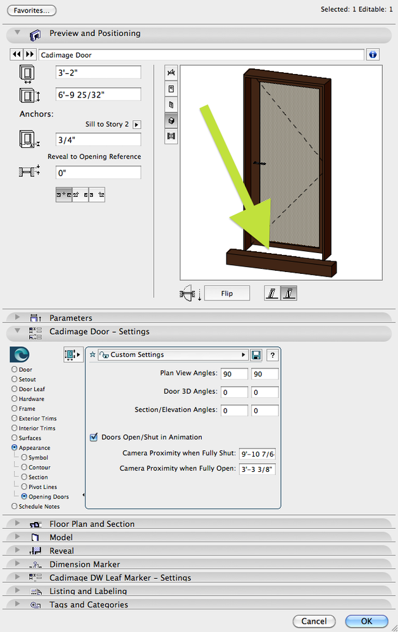
Task: Click the sill height anchor icon
Action: 29,139
